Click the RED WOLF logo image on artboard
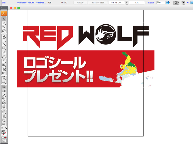Viewport: 193px width, 144px height. coord(86,36)
